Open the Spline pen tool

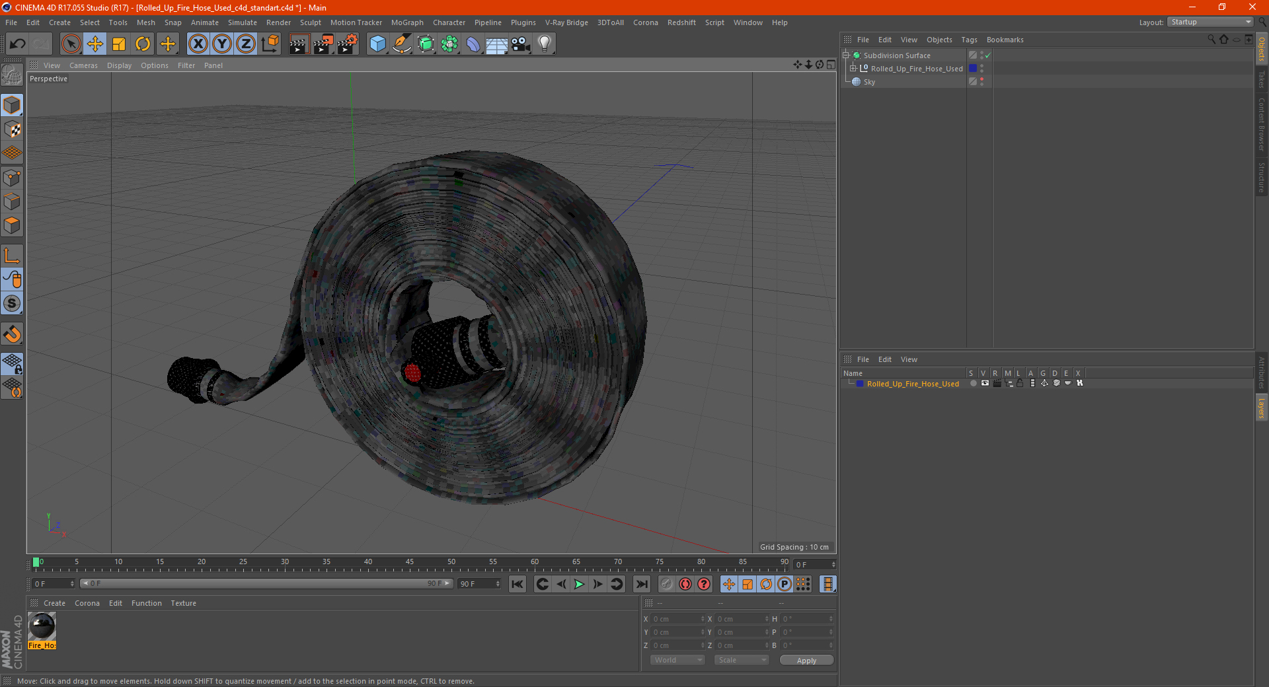click(401, 44)
